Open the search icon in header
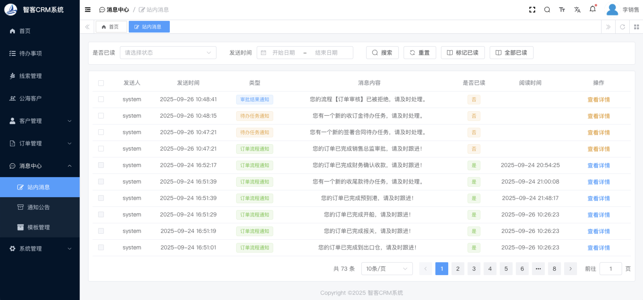The width and height of the screenshot is (643, 300). pos(547,10)
